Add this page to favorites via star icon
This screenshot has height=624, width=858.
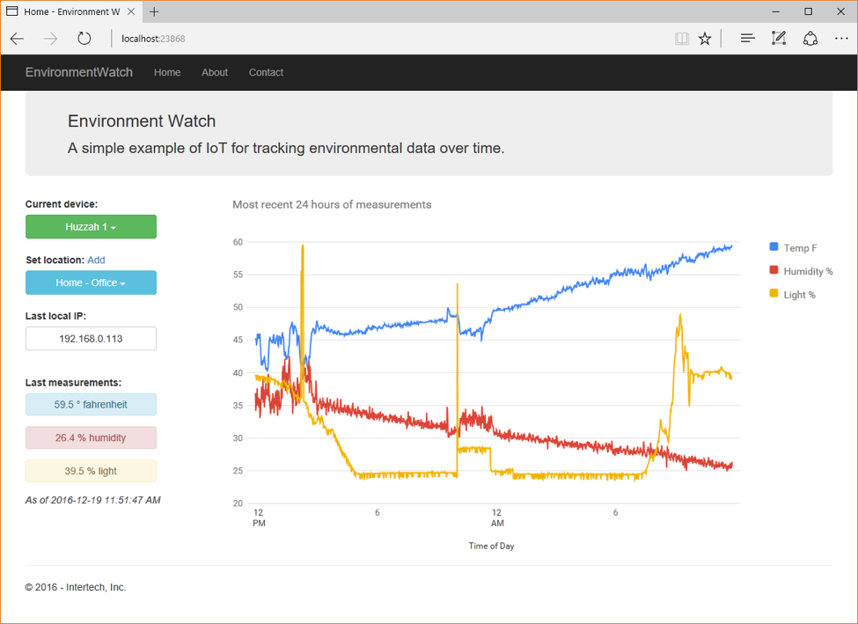[x=705, y=38]
